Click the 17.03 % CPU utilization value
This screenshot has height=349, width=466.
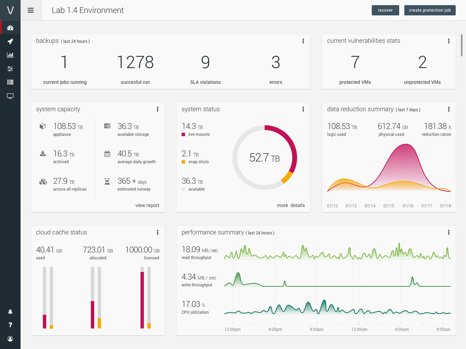tap(194, 304)
